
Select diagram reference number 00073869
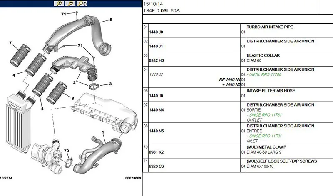click(133, 178)
